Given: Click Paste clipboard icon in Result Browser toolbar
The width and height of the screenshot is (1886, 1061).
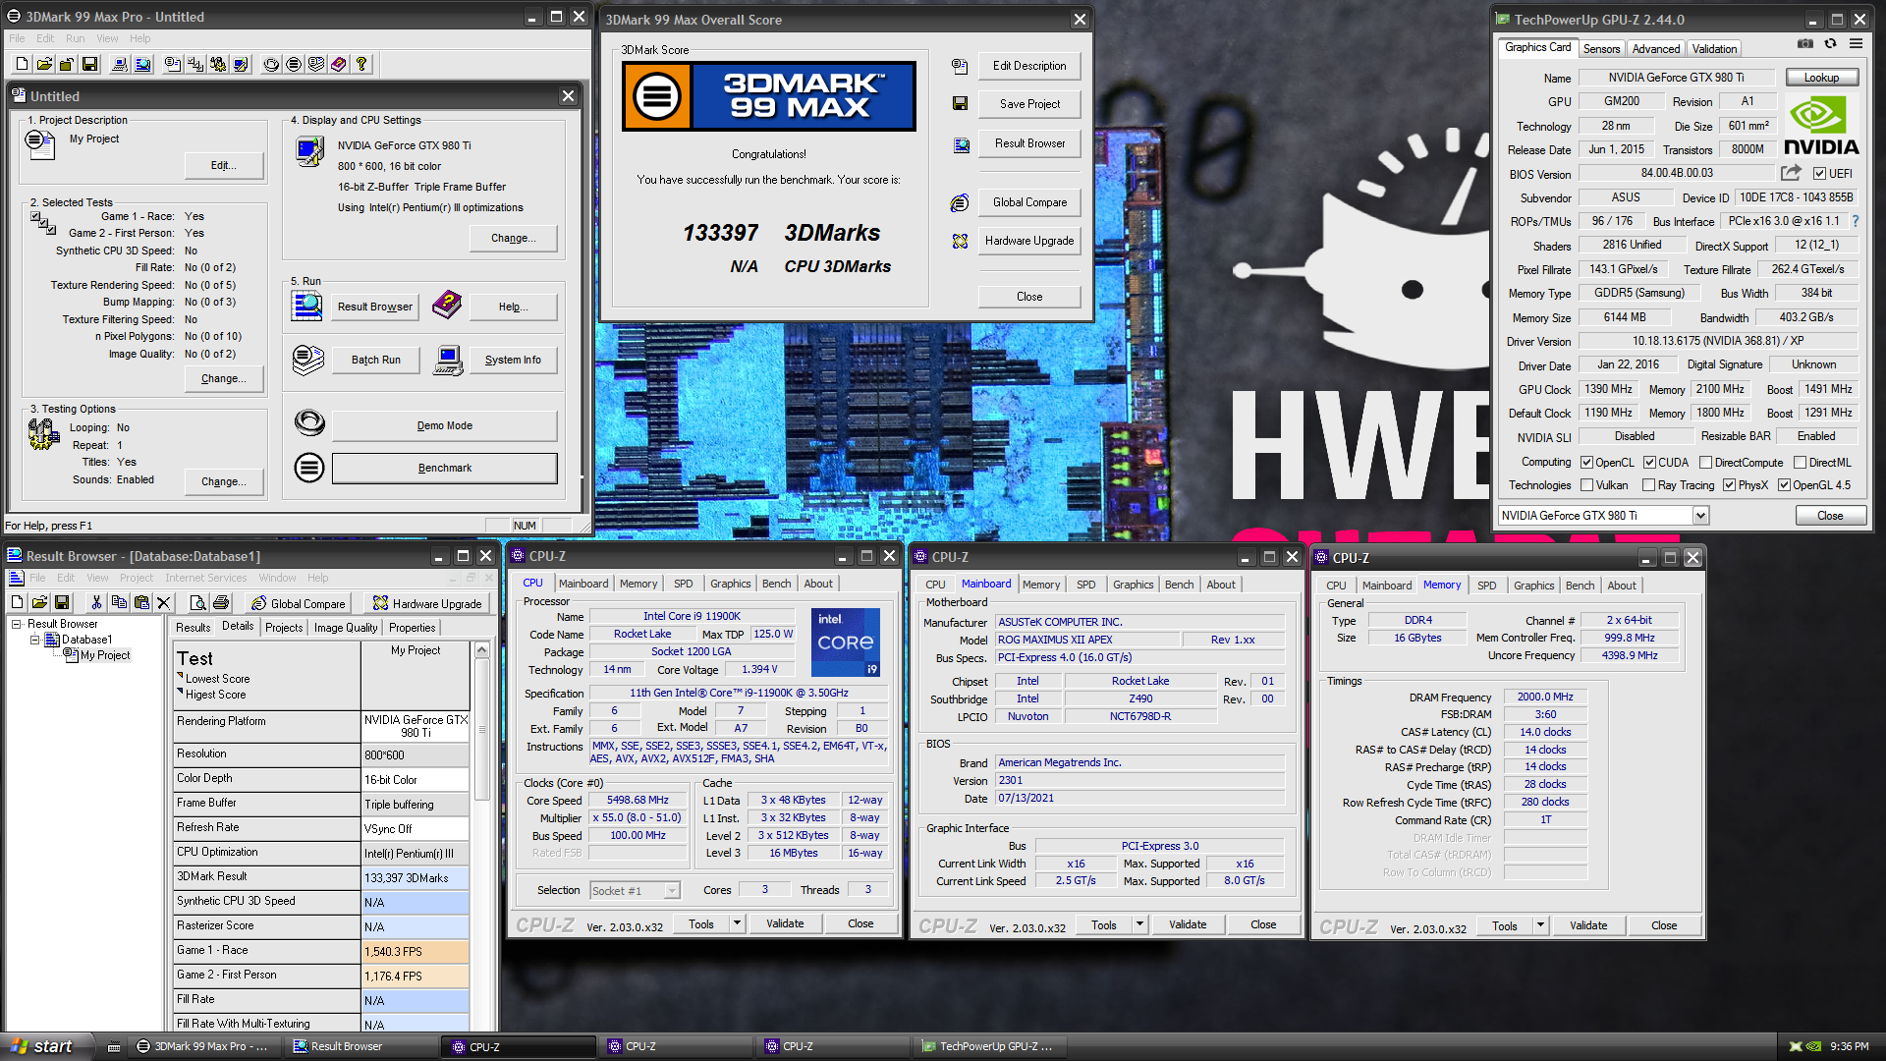Looking at the screenshot, I should pyautogui.click(x=141, y=602).
